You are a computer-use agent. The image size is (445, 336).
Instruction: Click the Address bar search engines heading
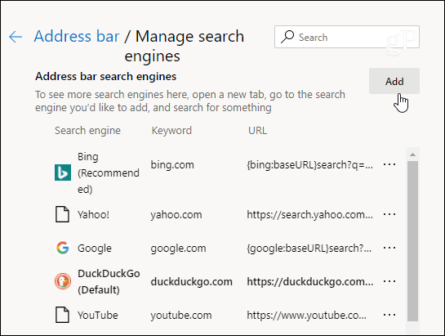pos(106,77)
